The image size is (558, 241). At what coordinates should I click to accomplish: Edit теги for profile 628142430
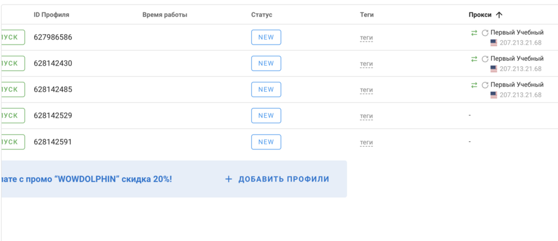click(x=366, y=64)
